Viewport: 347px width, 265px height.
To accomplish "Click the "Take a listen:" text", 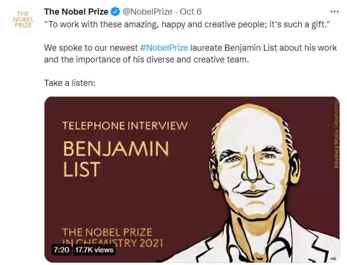I will (x=69, y=82).
